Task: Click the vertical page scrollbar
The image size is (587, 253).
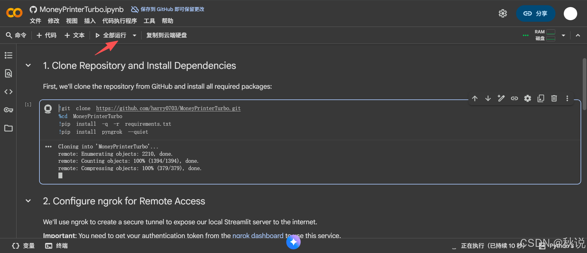Action: [584, 84]
